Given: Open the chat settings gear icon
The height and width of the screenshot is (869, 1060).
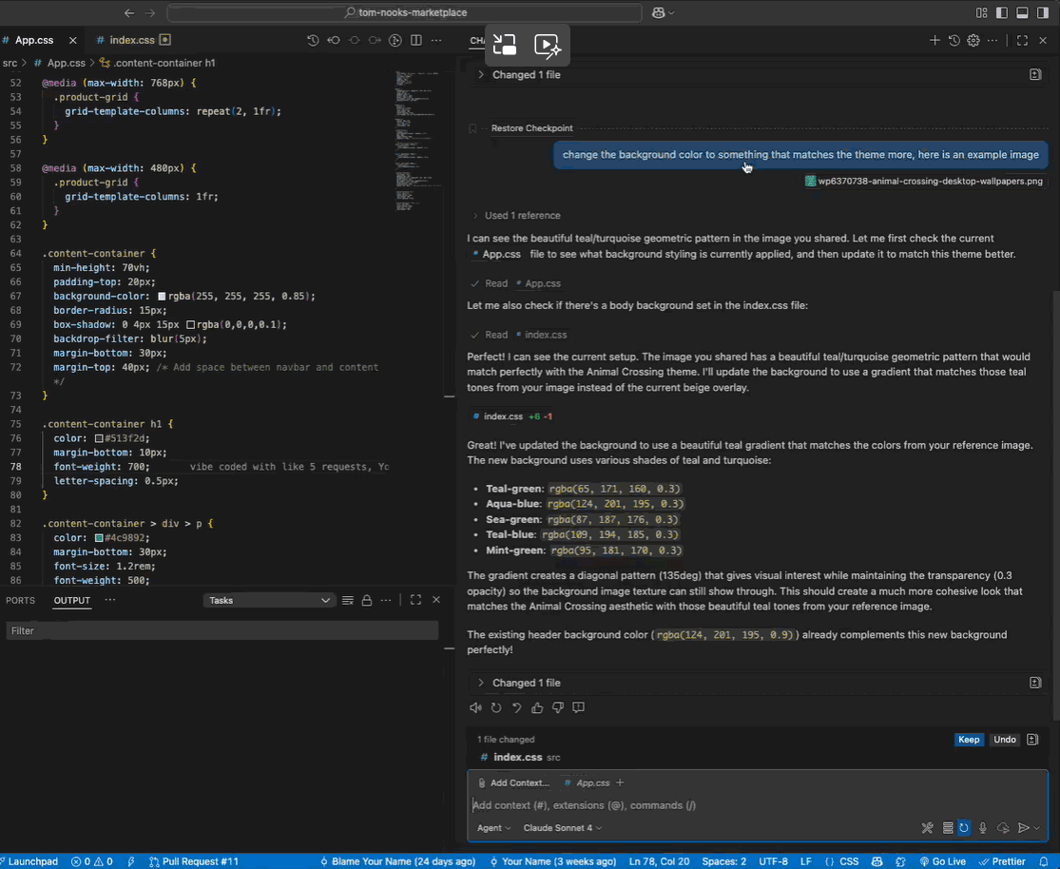Looking at the screenshot, I should [x=973, y=41].
